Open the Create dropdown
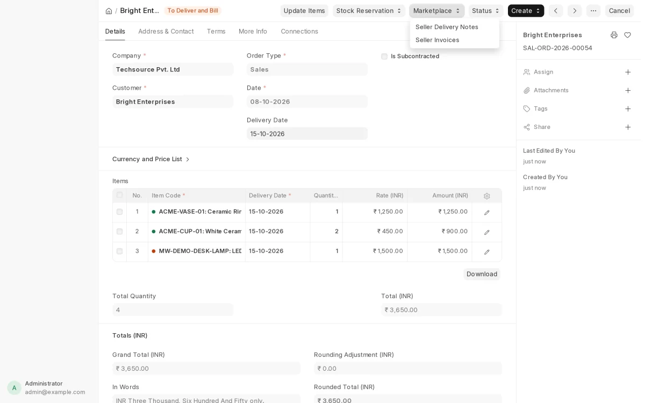Image resolution: width=645 pixels, height=403 pixels. (x=526, y=11)
